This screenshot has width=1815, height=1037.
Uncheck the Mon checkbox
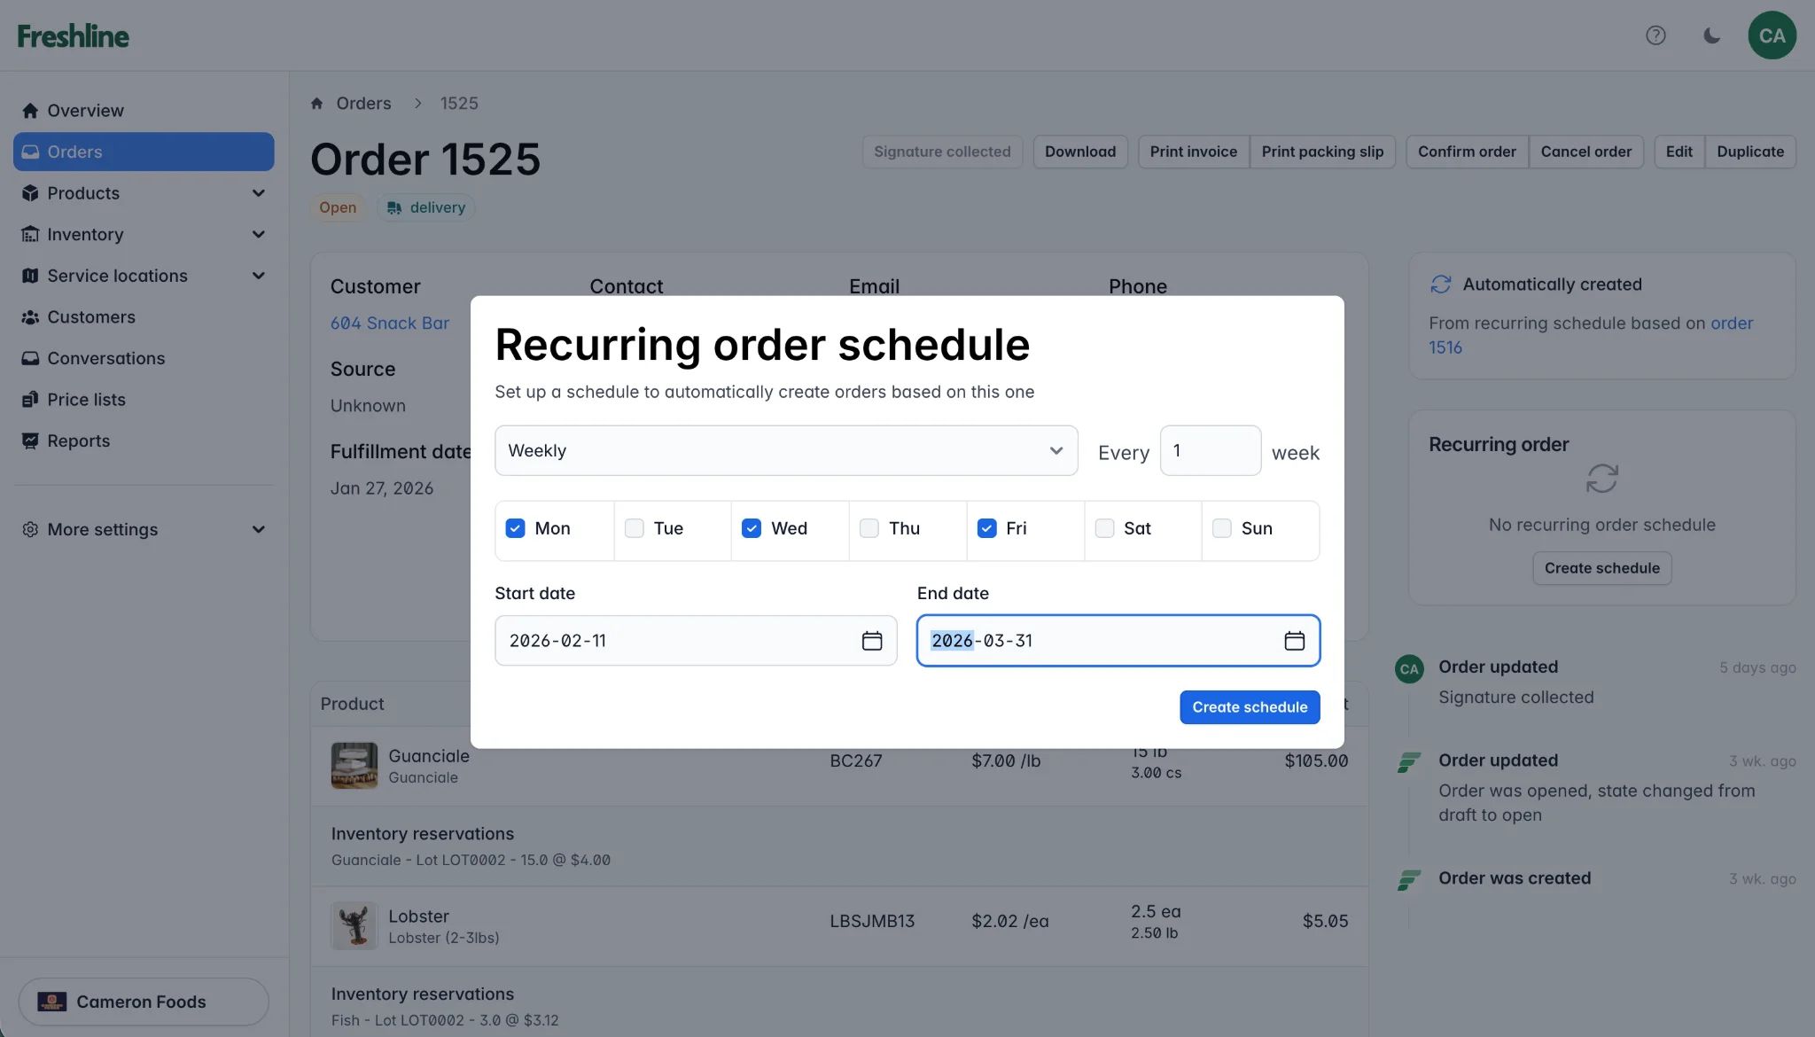[515, 527]
